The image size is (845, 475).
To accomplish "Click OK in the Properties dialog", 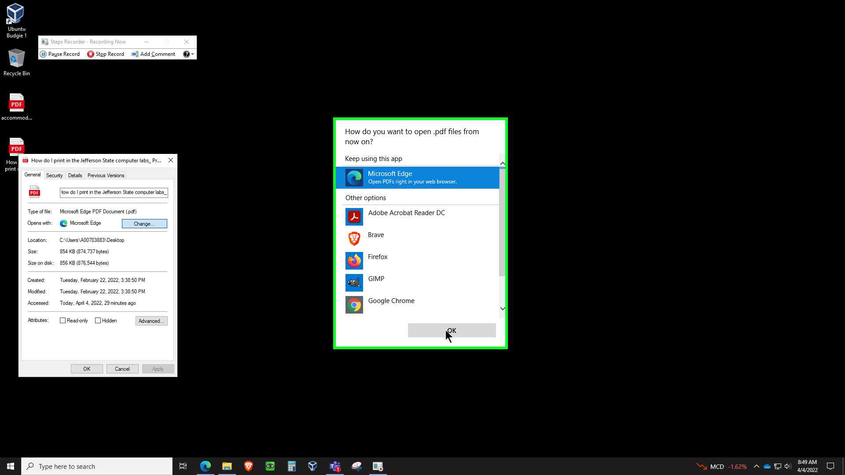I will 87,369.
